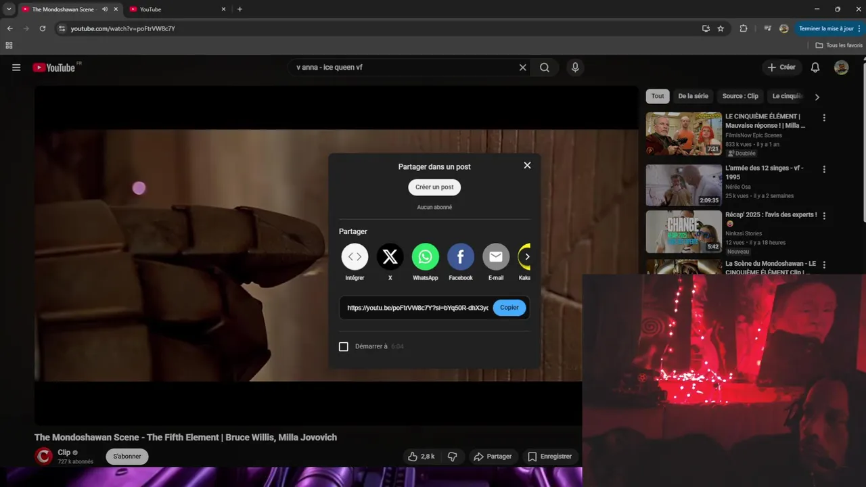Install app icon in address bar
This screenshot has width=866, height=487.
pyautogui.click(x=706, y=28)
